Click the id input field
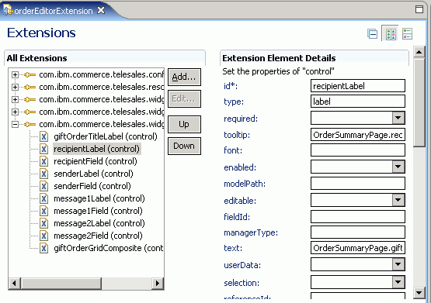Image resolution: width=431 pixels, height=303 pixels. [x=358, y=86]
